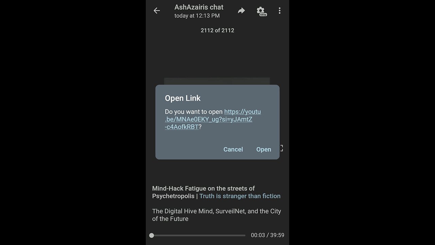Tap the Open Link dialog heading
435x245 pixels.
pos(183,98)
